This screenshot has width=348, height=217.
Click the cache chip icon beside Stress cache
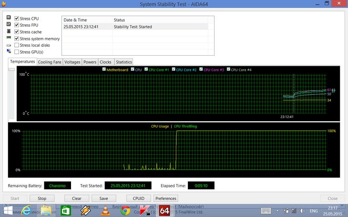(x=9, y=31)
